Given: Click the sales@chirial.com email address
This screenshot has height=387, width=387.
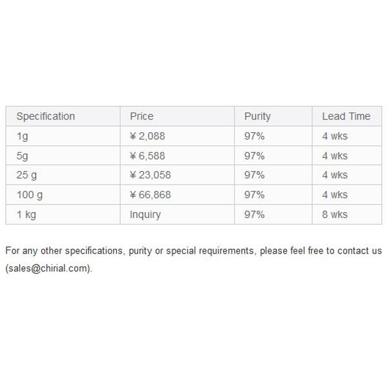Looking at the screenshot, I should 48,268.
